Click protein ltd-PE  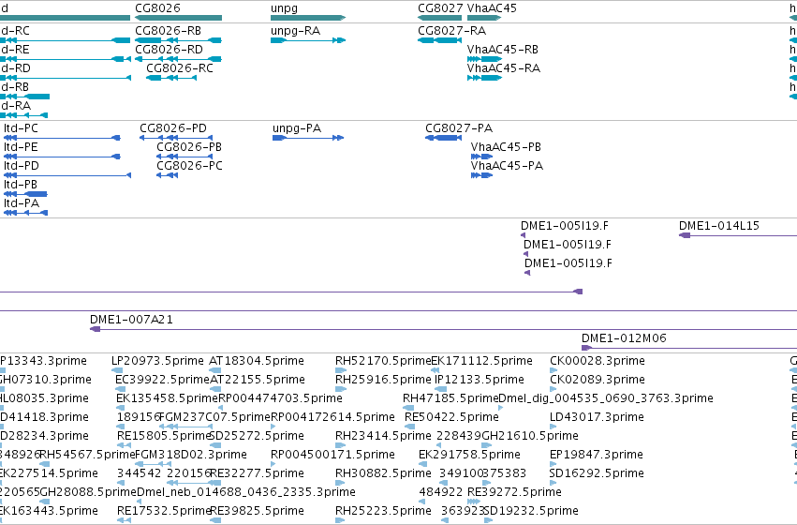pyautogui.click(x=21, y=147)
